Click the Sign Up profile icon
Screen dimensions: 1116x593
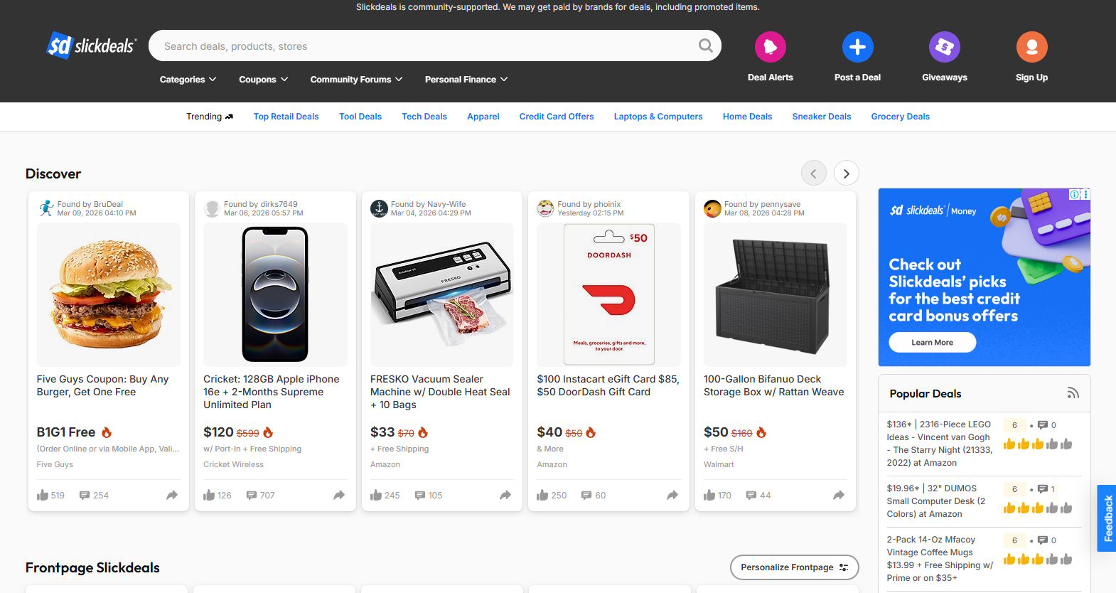pos(1031,47)
